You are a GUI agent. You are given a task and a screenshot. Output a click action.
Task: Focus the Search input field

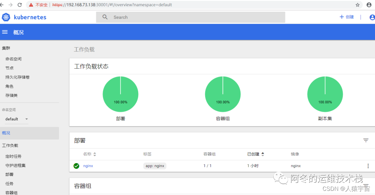(x=191, y=17)
